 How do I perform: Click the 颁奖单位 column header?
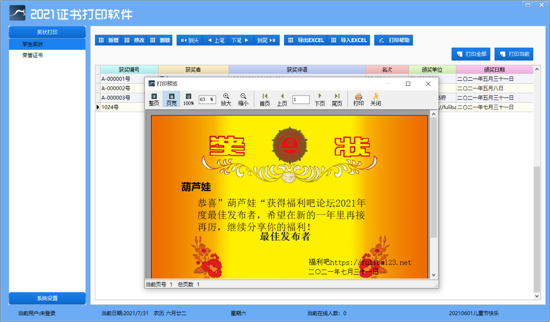point(432,70)
